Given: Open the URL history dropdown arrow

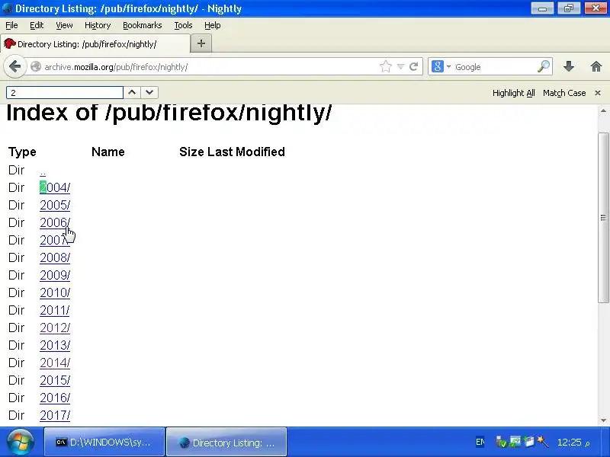Looking at the screenshot, I should point(401,66).
